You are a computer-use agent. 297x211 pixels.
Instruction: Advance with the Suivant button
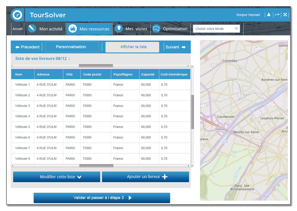tap(176, 47)
